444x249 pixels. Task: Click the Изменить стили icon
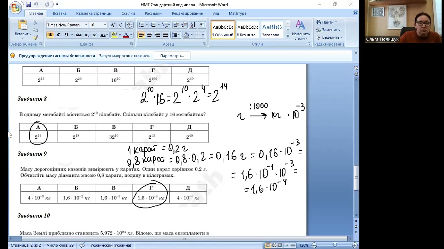click(300, 26)
